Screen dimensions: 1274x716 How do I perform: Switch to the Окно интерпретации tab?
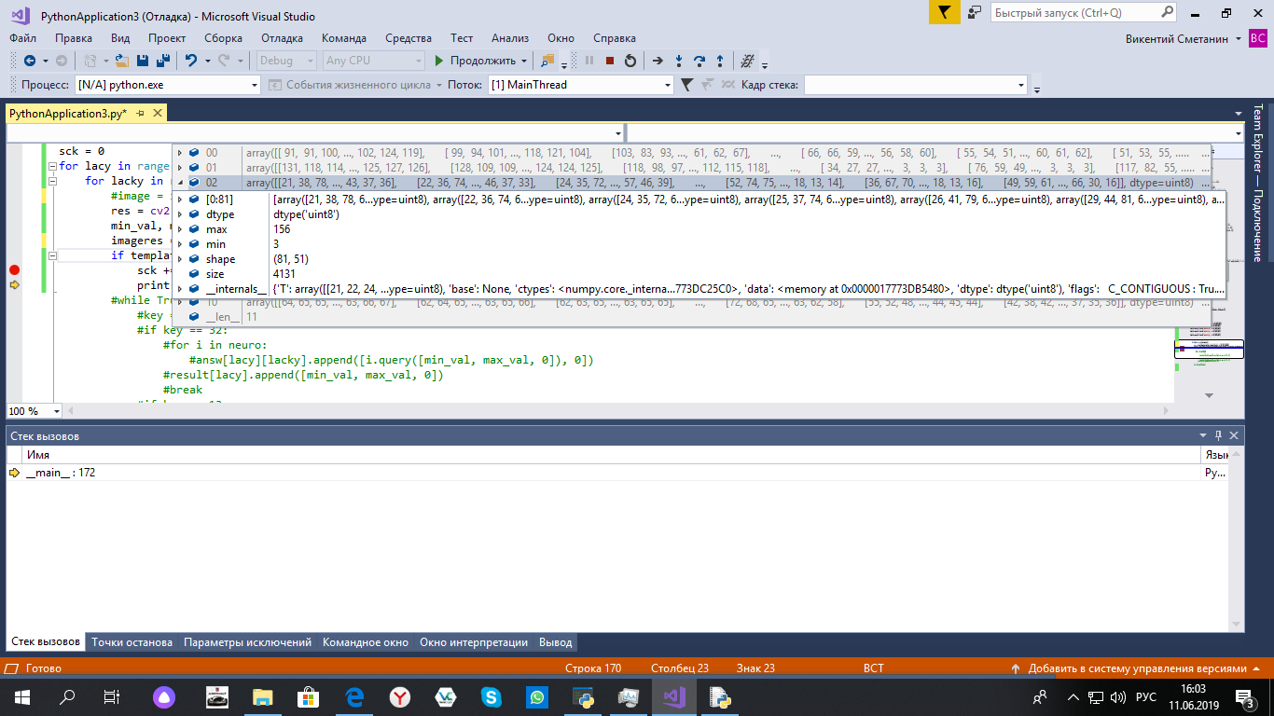[474, 642]
